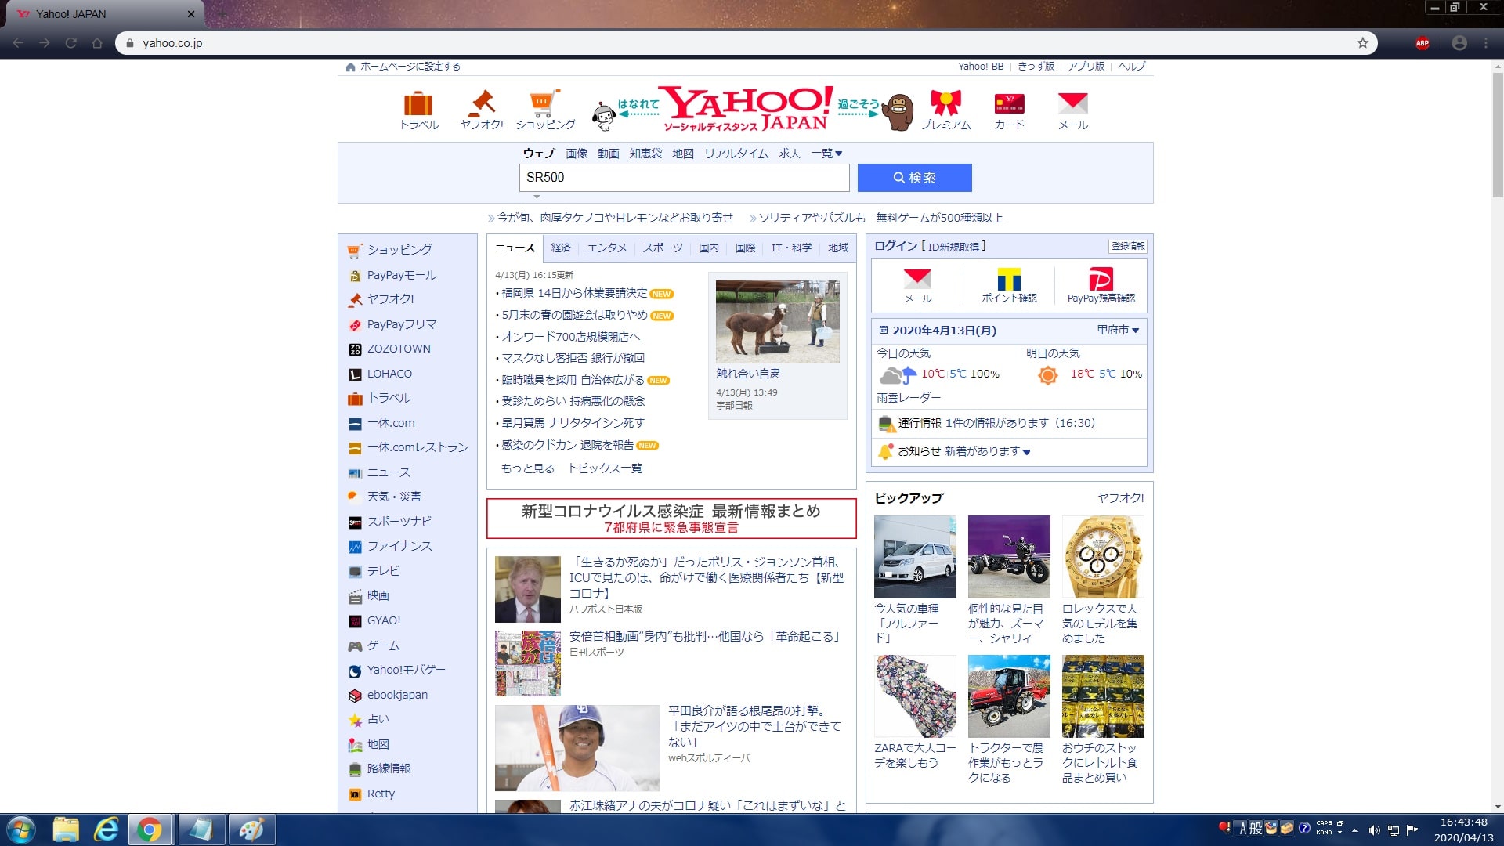This screenshot has height=846, width=1504.
Task: Open the ログイン link
Action: pyautogui.click(x=895, y=246)
